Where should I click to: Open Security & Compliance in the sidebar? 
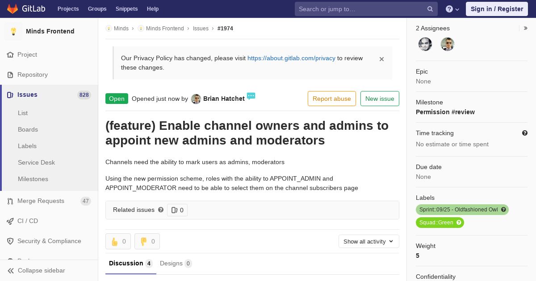point(49,241)
